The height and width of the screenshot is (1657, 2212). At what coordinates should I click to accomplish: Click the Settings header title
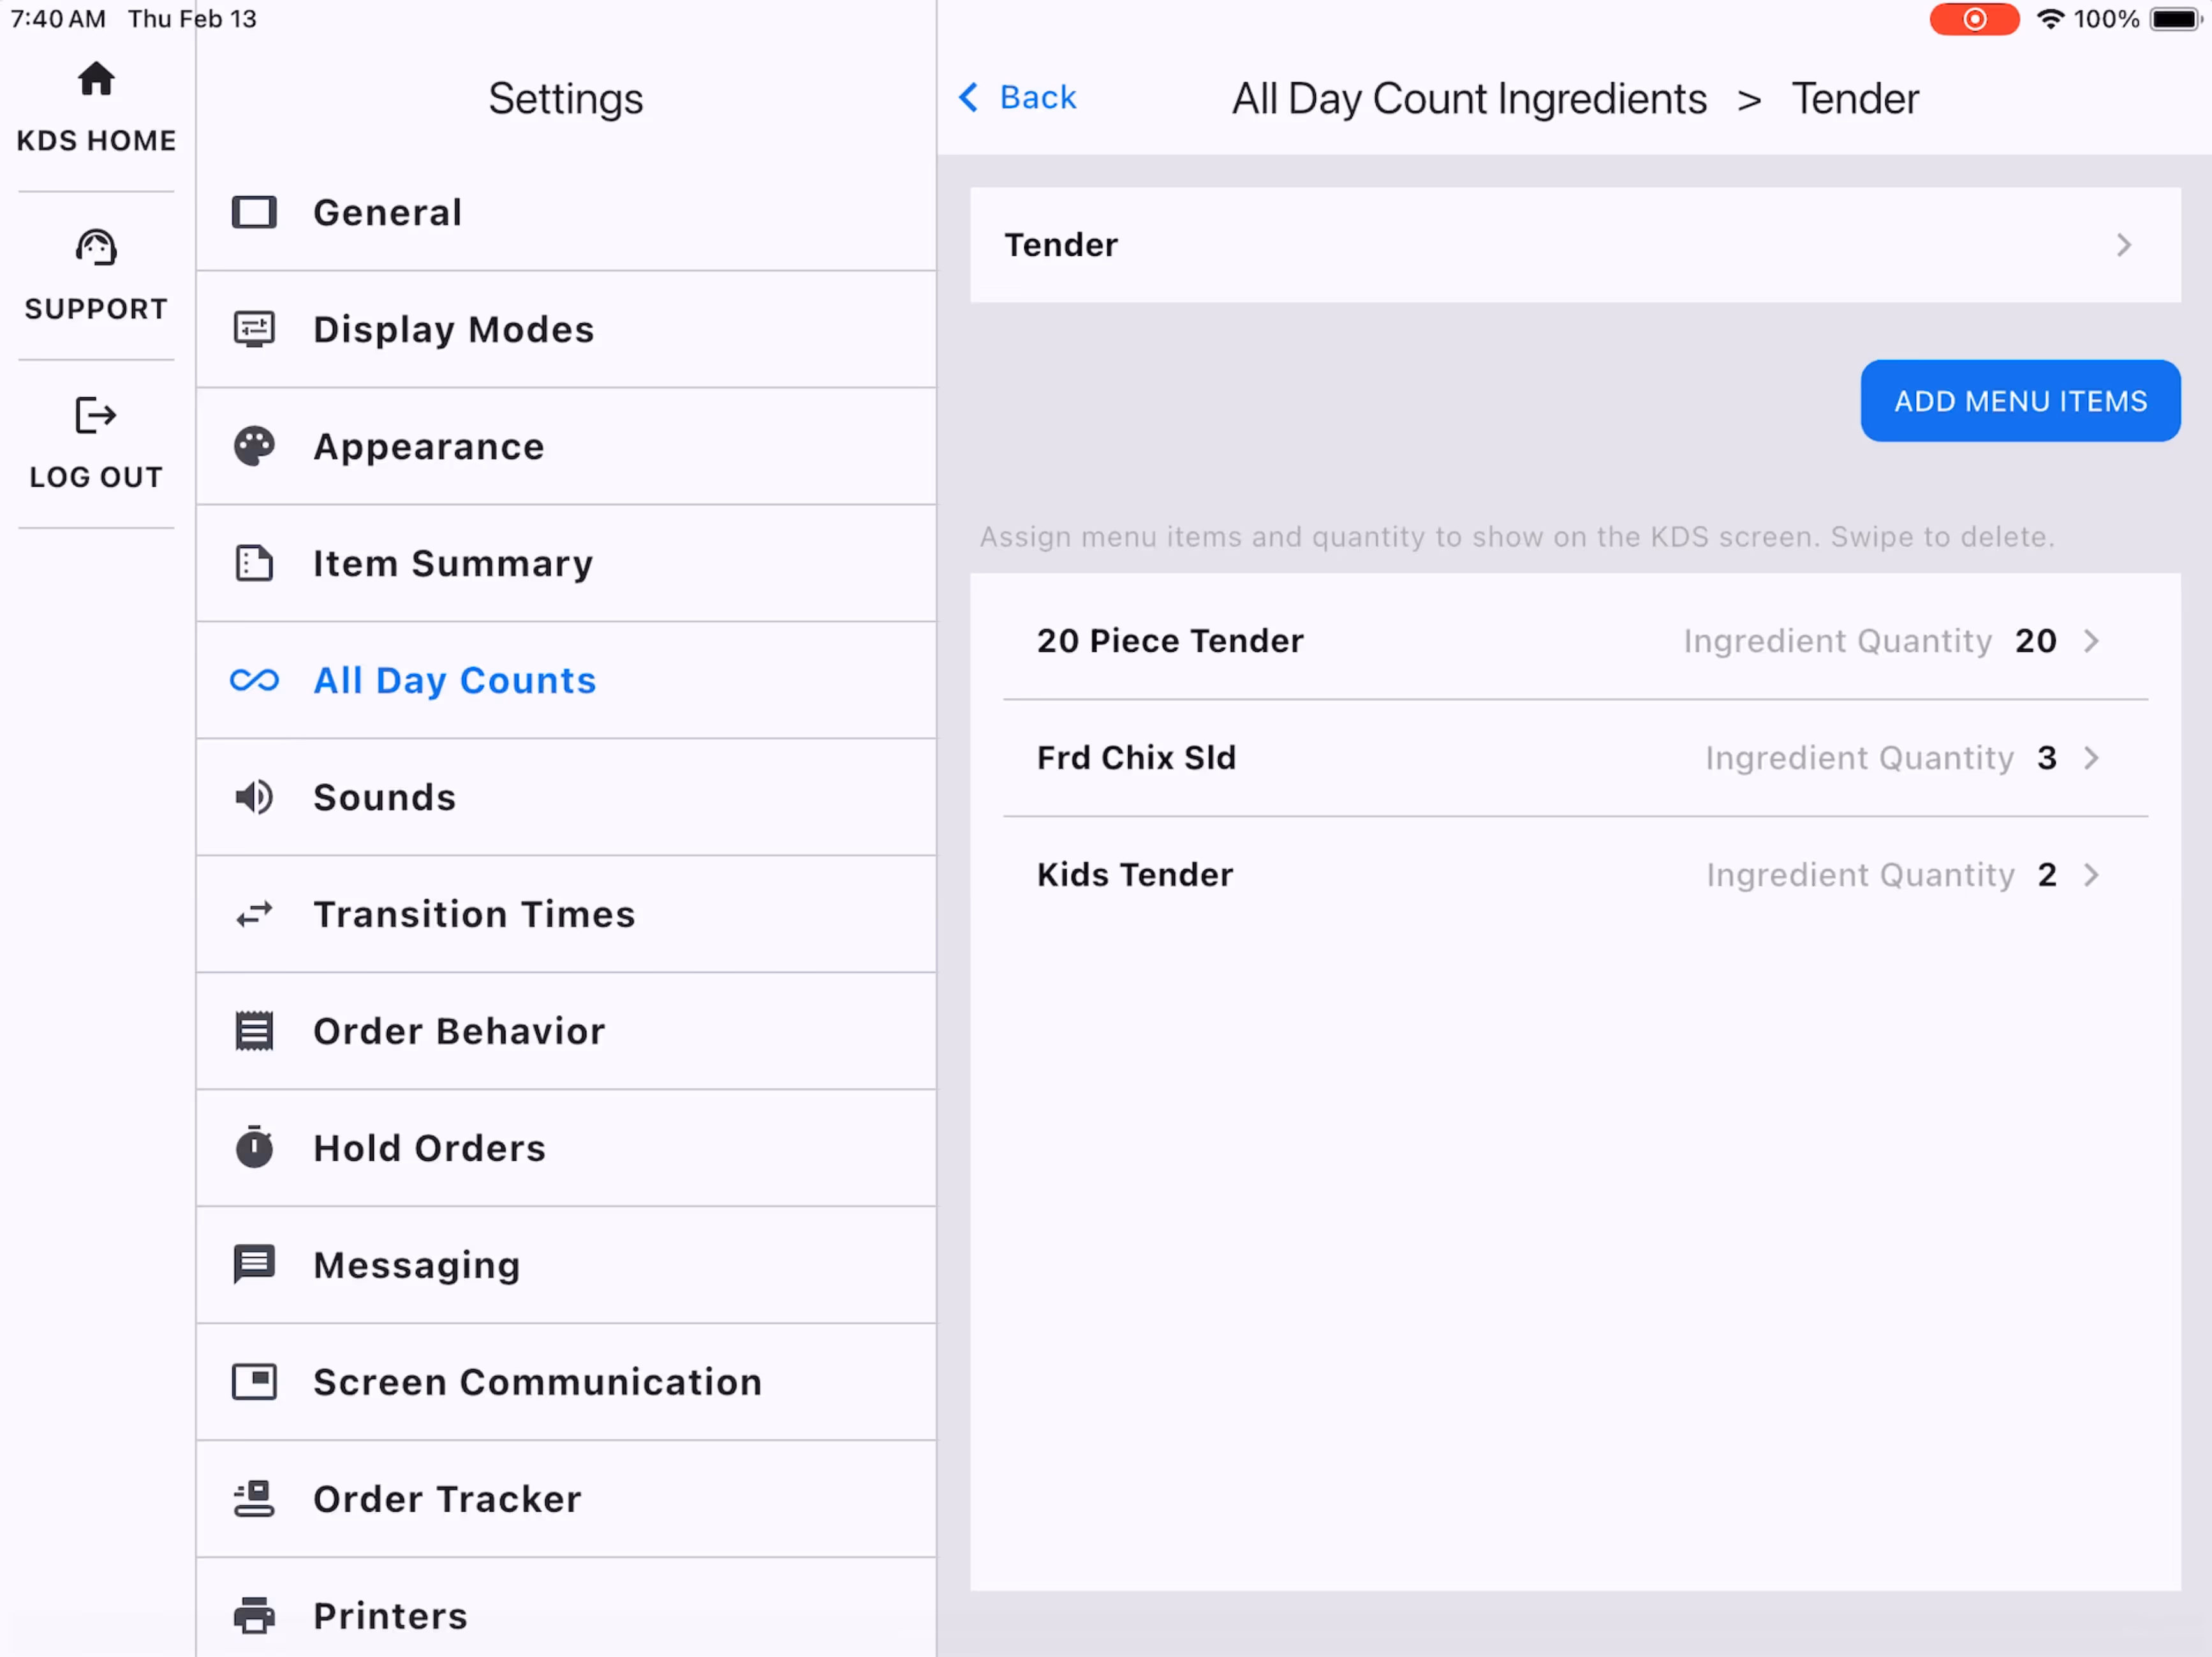coord(566,99)
